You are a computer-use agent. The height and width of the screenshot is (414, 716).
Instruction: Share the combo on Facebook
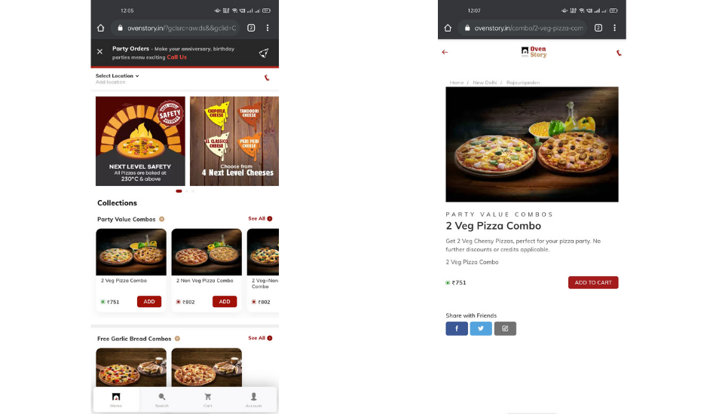coord(457,328)
